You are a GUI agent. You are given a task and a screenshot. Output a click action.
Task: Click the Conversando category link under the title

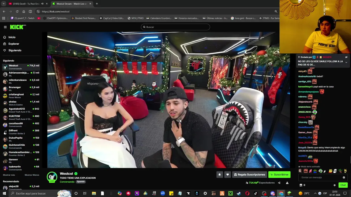point(67,182)
